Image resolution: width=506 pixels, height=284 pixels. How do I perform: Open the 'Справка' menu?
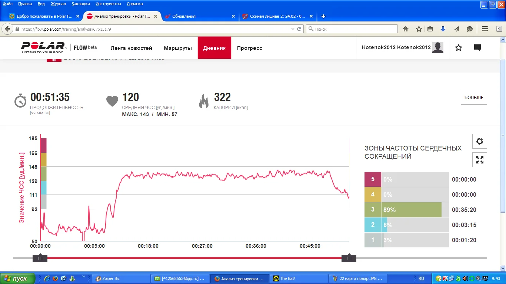pyautogui.click(x=135, y=4)
